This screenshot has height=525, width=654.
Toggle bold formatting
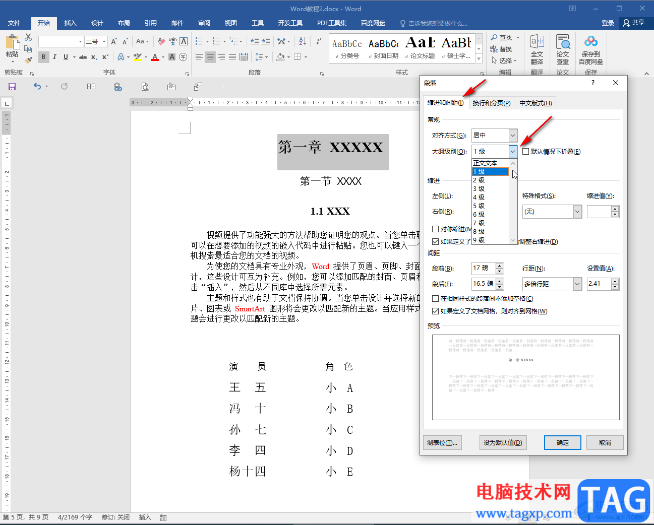tap(43, 57)
